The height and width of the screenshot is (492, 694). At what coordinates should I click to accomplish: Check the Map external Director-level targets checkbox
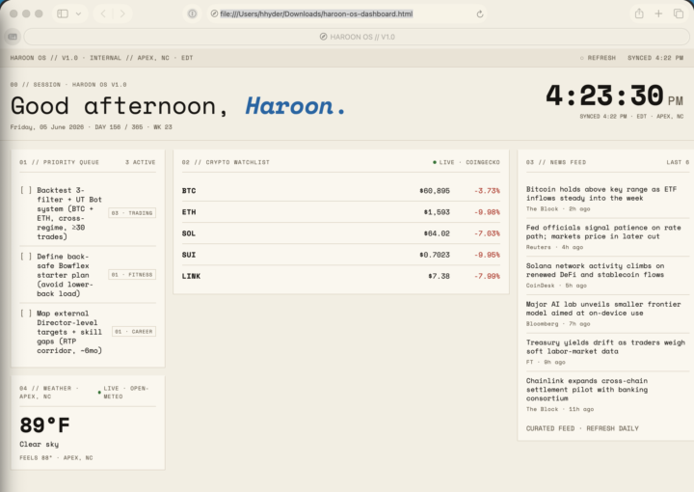(x=26, y=314)
